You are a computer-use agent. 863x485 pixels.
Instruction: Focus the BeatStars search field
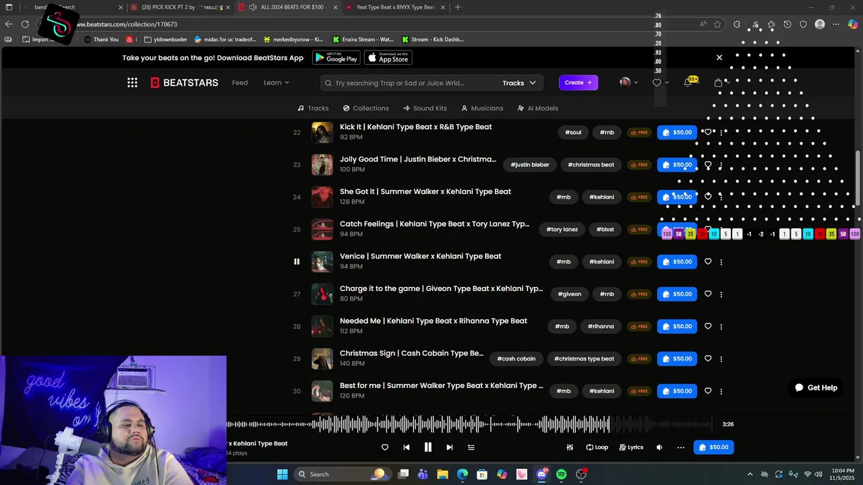411,83
